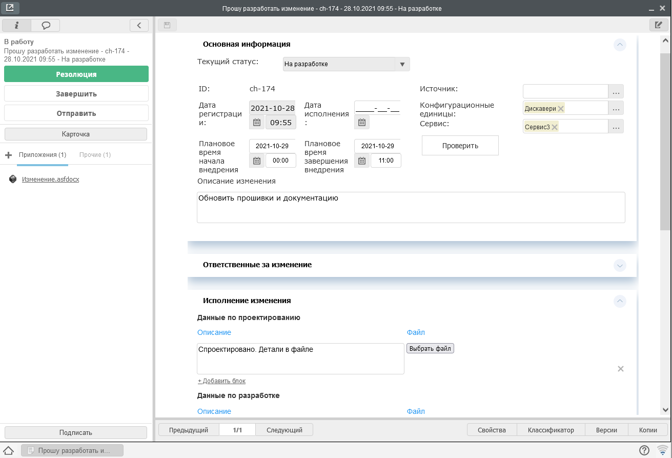Click the Отправить button

(76, 113)
